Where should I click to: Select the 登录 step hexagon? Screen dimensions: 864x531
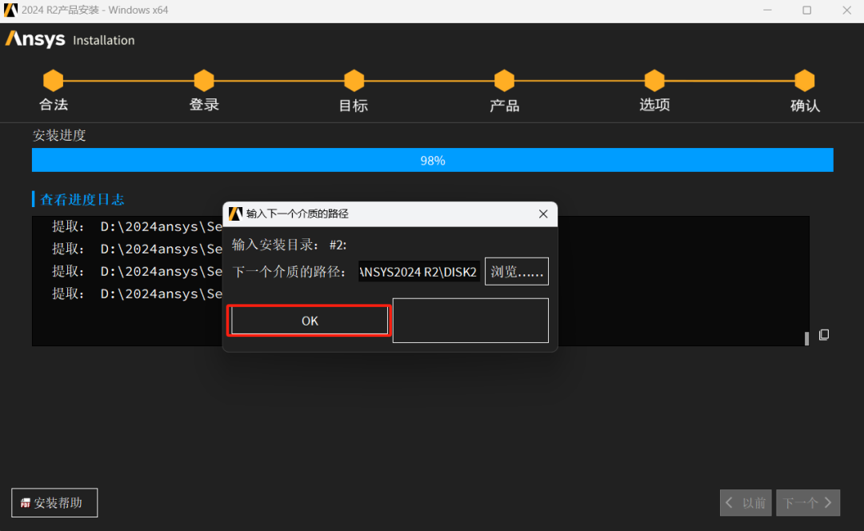pyautogui.click(x=204, y=81)
